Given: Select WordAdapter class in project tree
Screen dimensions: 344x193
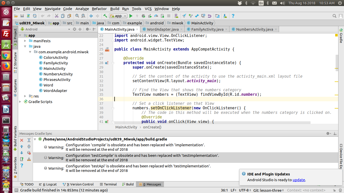Looking at the screenshot, I should [x=55, y=90].
